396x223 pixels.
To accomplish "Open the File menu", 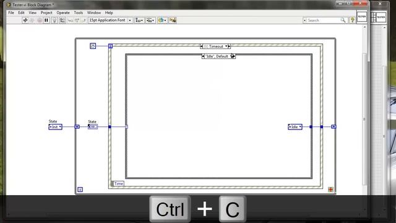I will (x=11, y=12).
